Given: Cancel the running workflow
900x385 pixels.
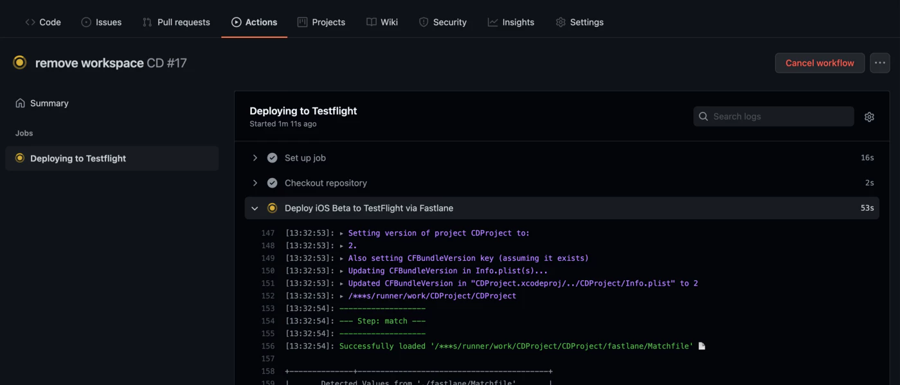Looking at the screenshot, I should (x=820, y=62).
